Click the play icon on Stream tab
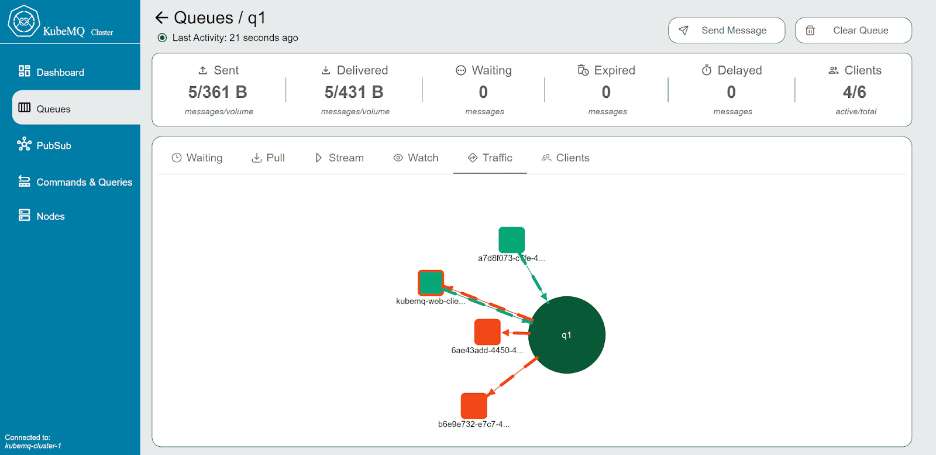 (319, 158)
